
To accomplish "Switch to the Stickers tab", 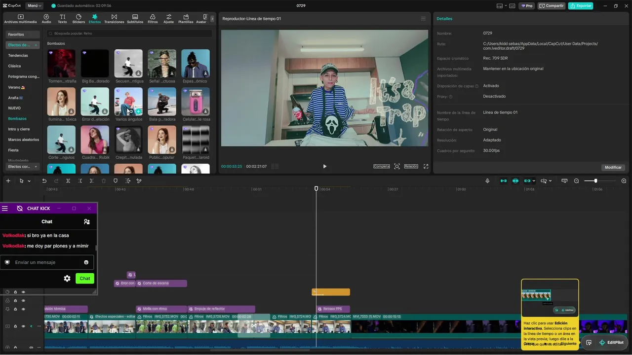I will [x=79, y=19].
